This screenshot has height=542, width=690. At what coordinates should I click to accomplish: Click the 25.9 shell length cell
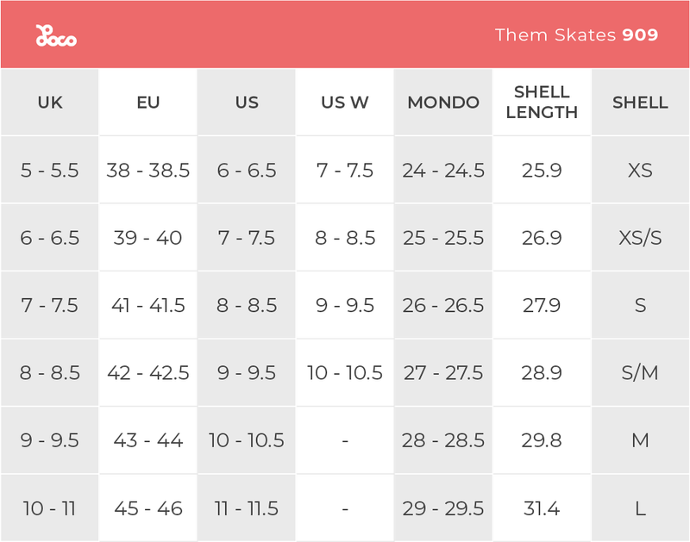[542, 171]
